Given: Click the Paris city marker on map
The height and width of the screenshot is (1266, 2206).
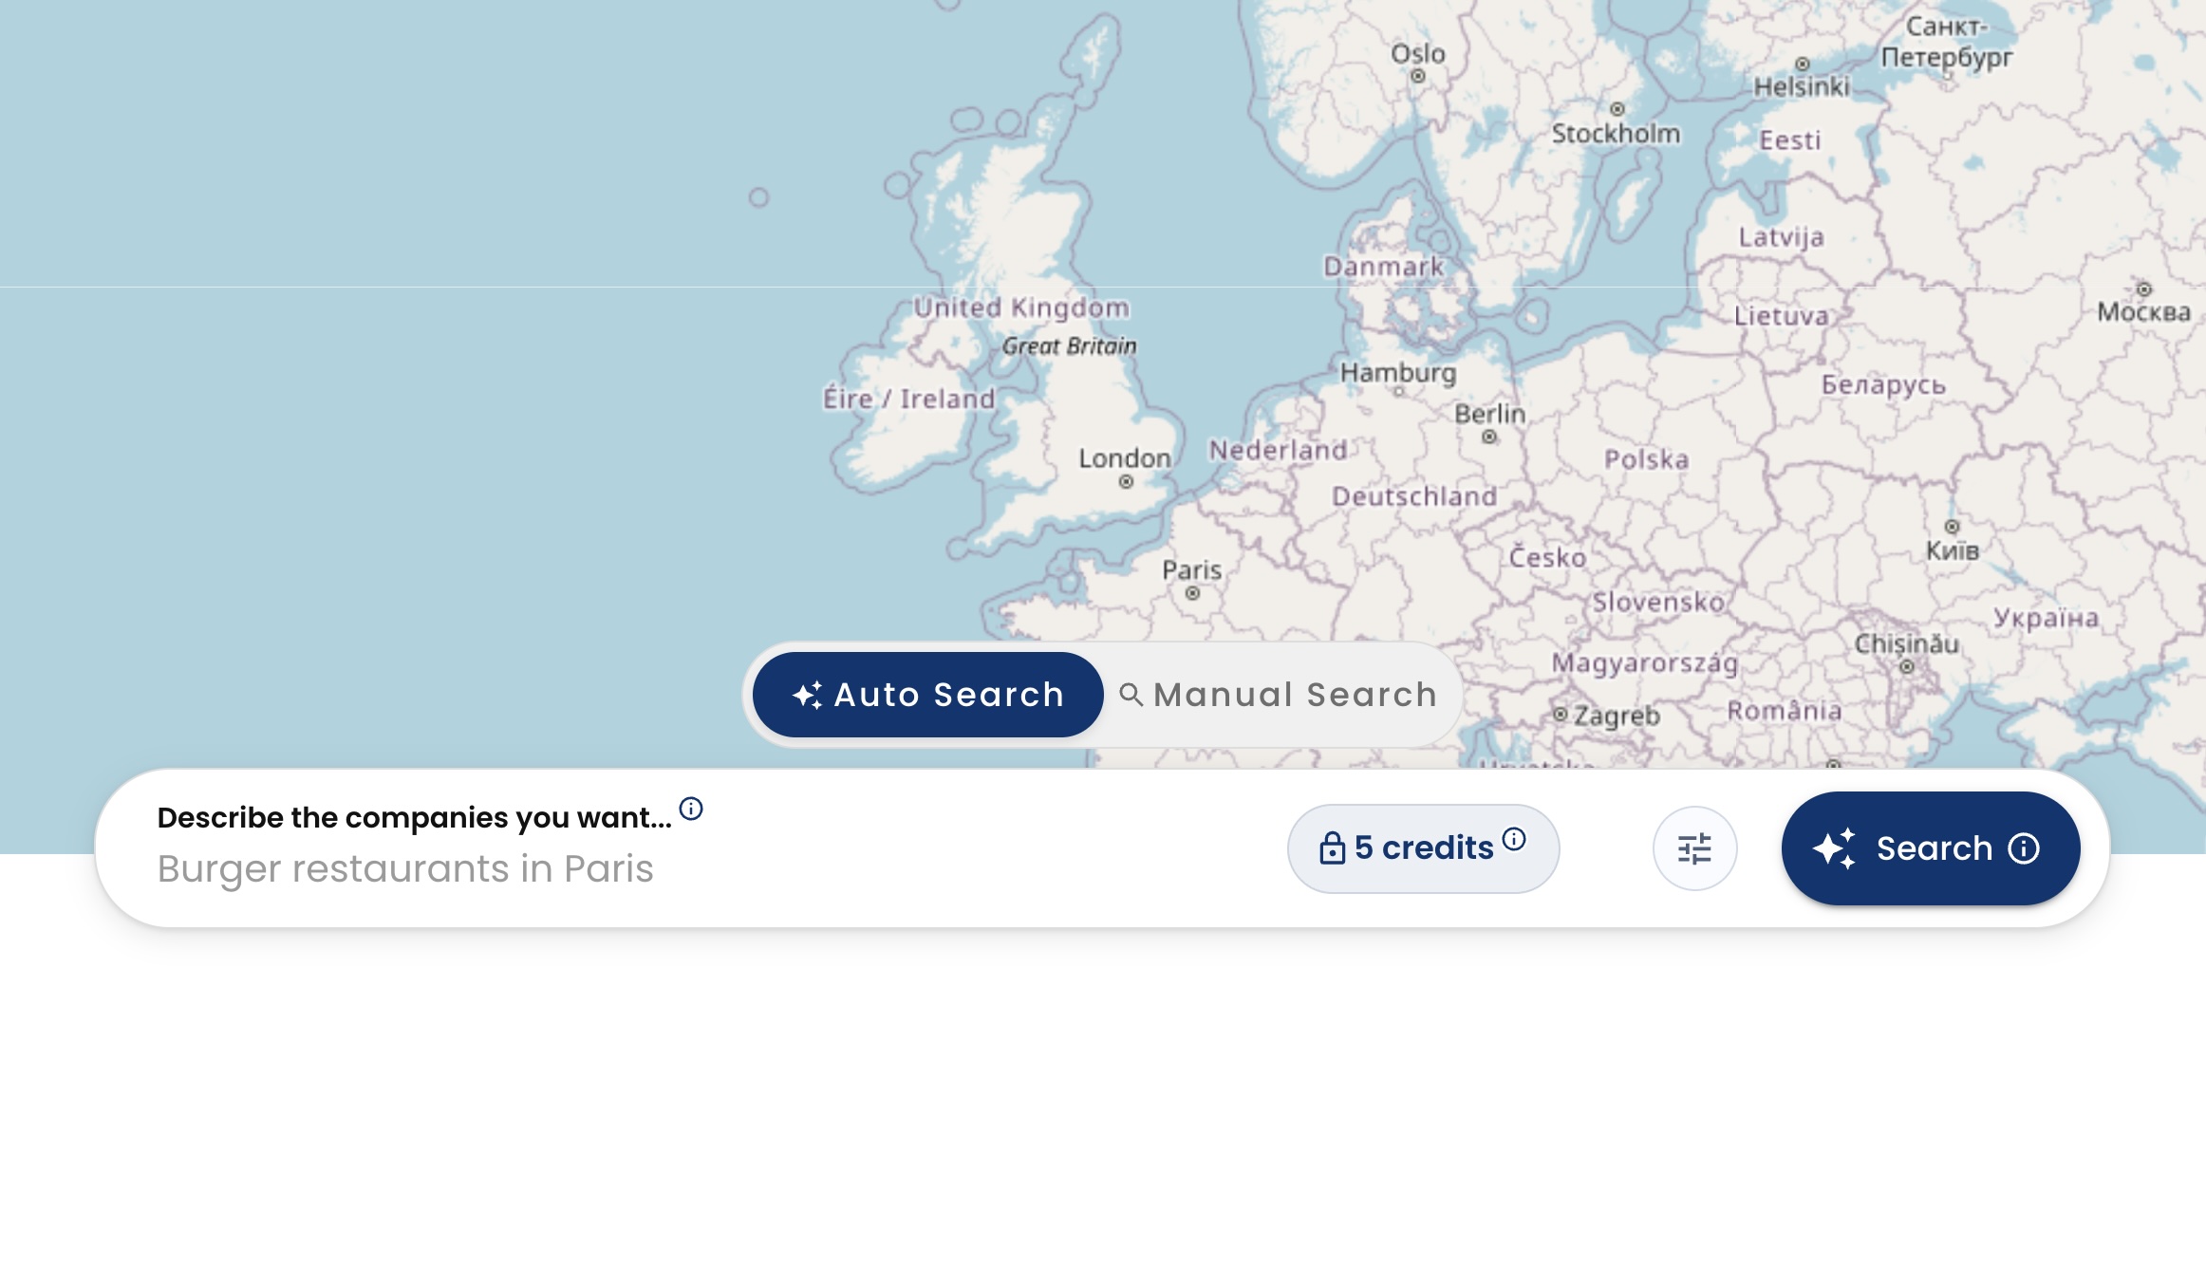Looking at the screenshot, I should 1192,594.
